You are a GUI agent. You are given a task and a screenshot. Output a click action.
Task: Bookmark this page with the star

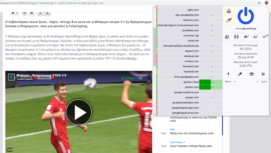click(259, 3)
